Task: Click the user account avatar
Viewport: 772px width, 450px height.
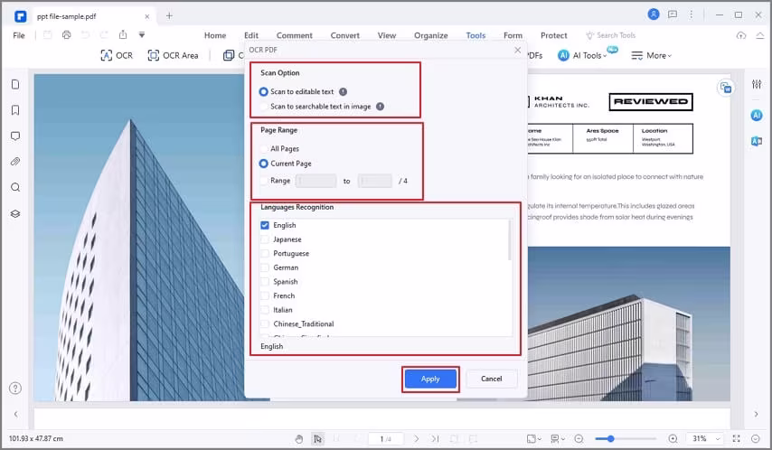Action: click(x=654, y=14)
